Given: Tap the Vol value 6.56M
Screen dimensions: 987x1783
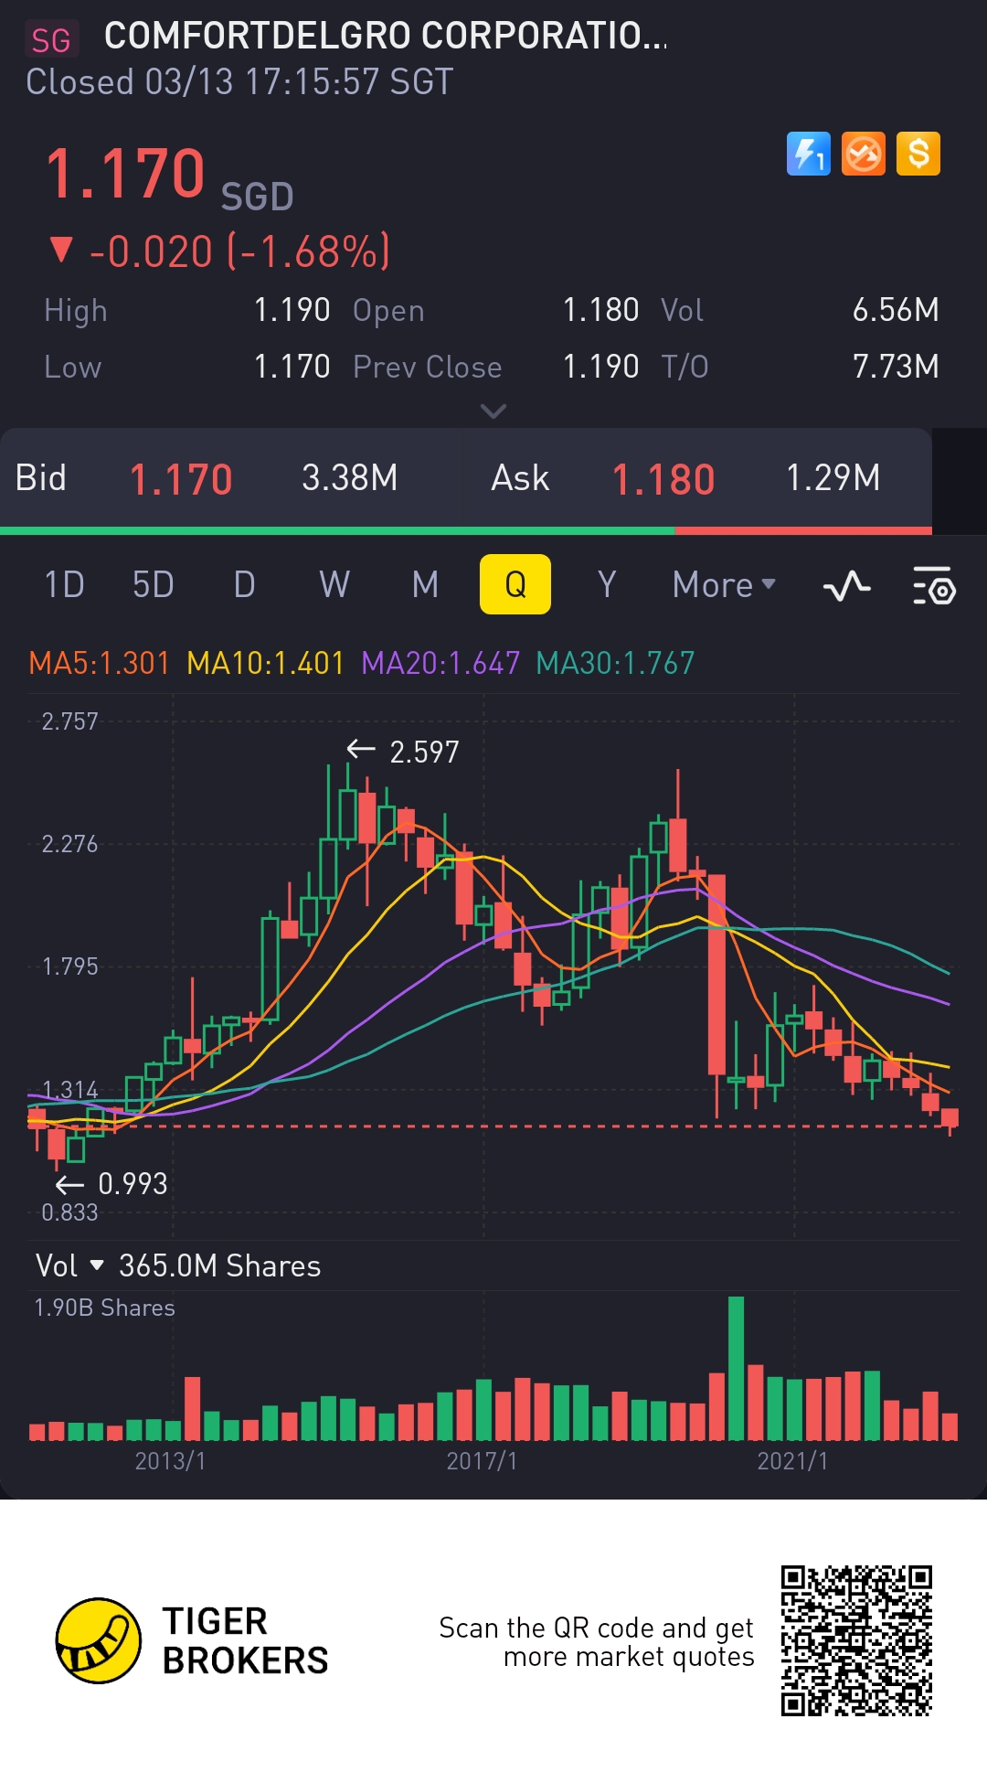Looking at the screenshot, I should click(896, 310).
